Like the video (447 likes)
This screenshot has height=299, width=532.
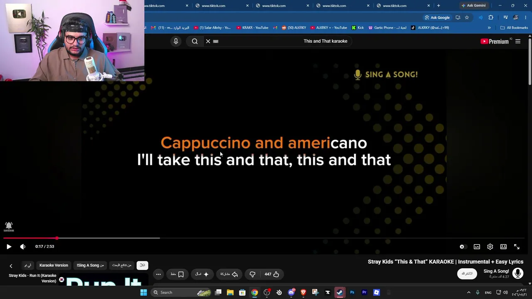(272, 274)
